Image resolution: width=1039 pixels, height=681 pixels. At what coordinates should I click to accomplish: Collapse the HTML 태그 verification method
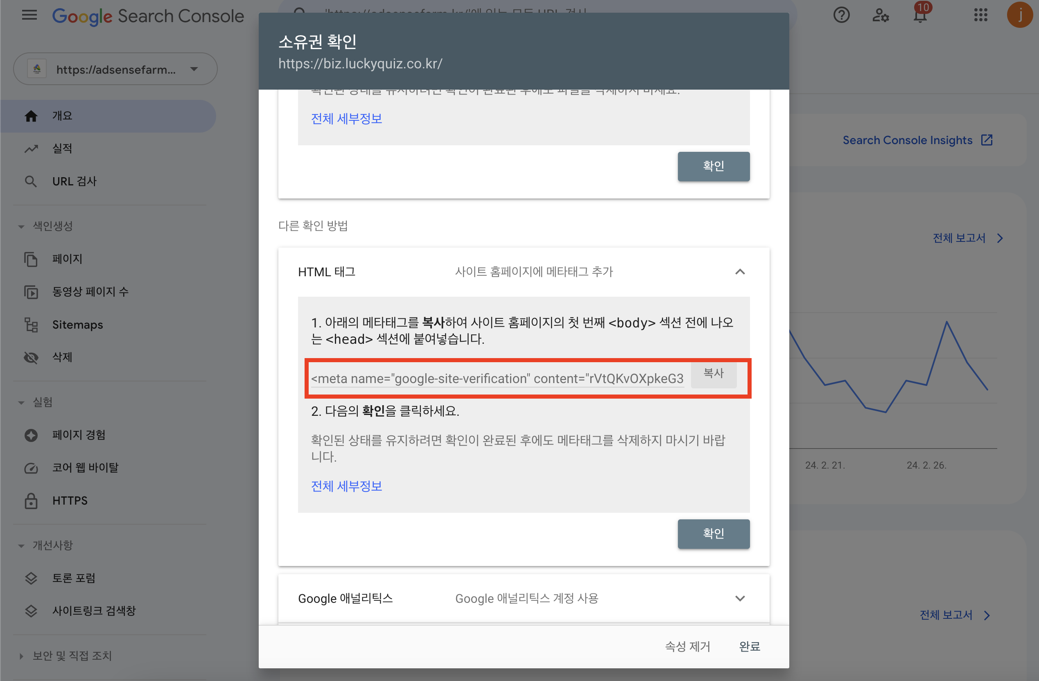[740, 272]
